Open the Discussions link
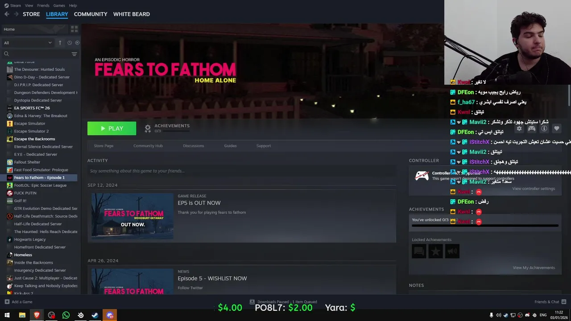The width and height of the screenshot is (571, 321). click(193, 146)
